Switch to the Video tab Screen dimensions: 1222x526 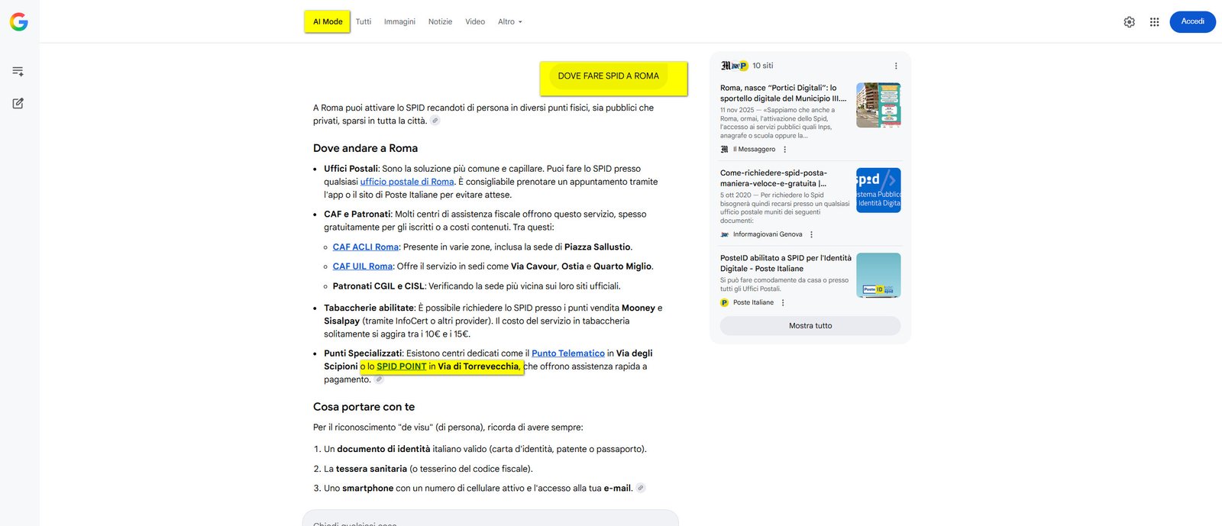(475, 21)
